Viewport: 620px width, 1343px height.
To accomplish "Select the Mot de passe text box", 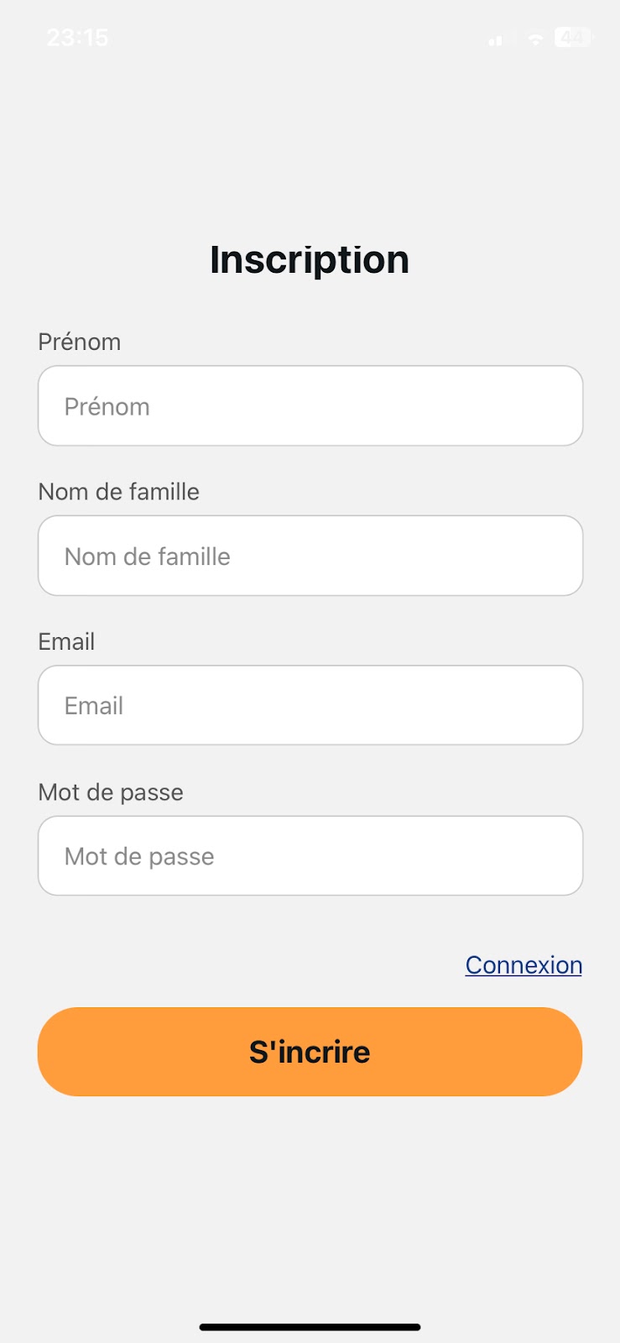I will [310, 855].
